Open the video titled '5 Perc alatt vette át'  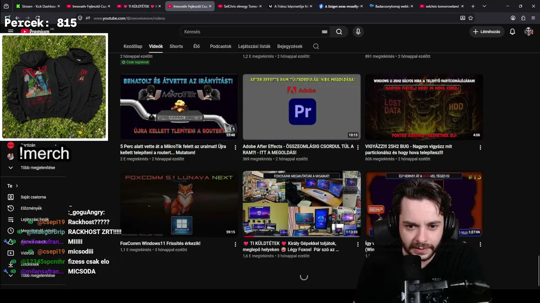[x=173, y=149]
